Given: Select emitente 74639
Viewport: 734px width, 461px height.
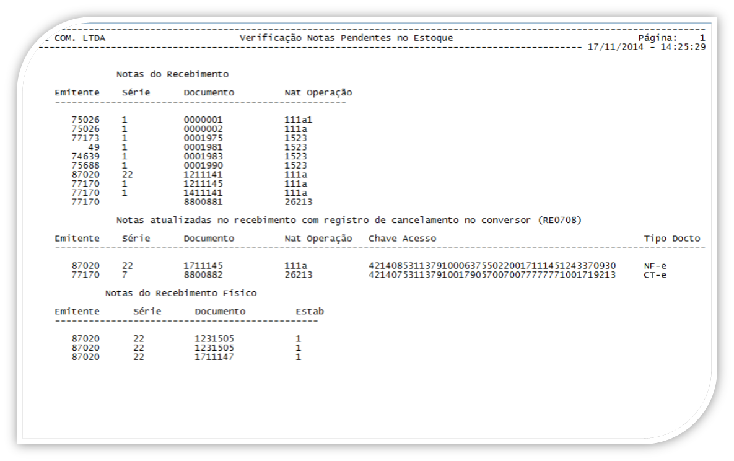Looking at the screenshot, I should point(85,157).
